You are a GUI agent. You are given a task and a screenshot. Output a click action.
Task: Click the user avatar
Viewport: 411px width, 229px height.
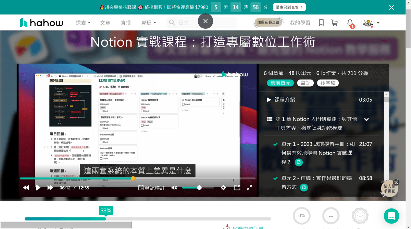click(x=368, y=23)
